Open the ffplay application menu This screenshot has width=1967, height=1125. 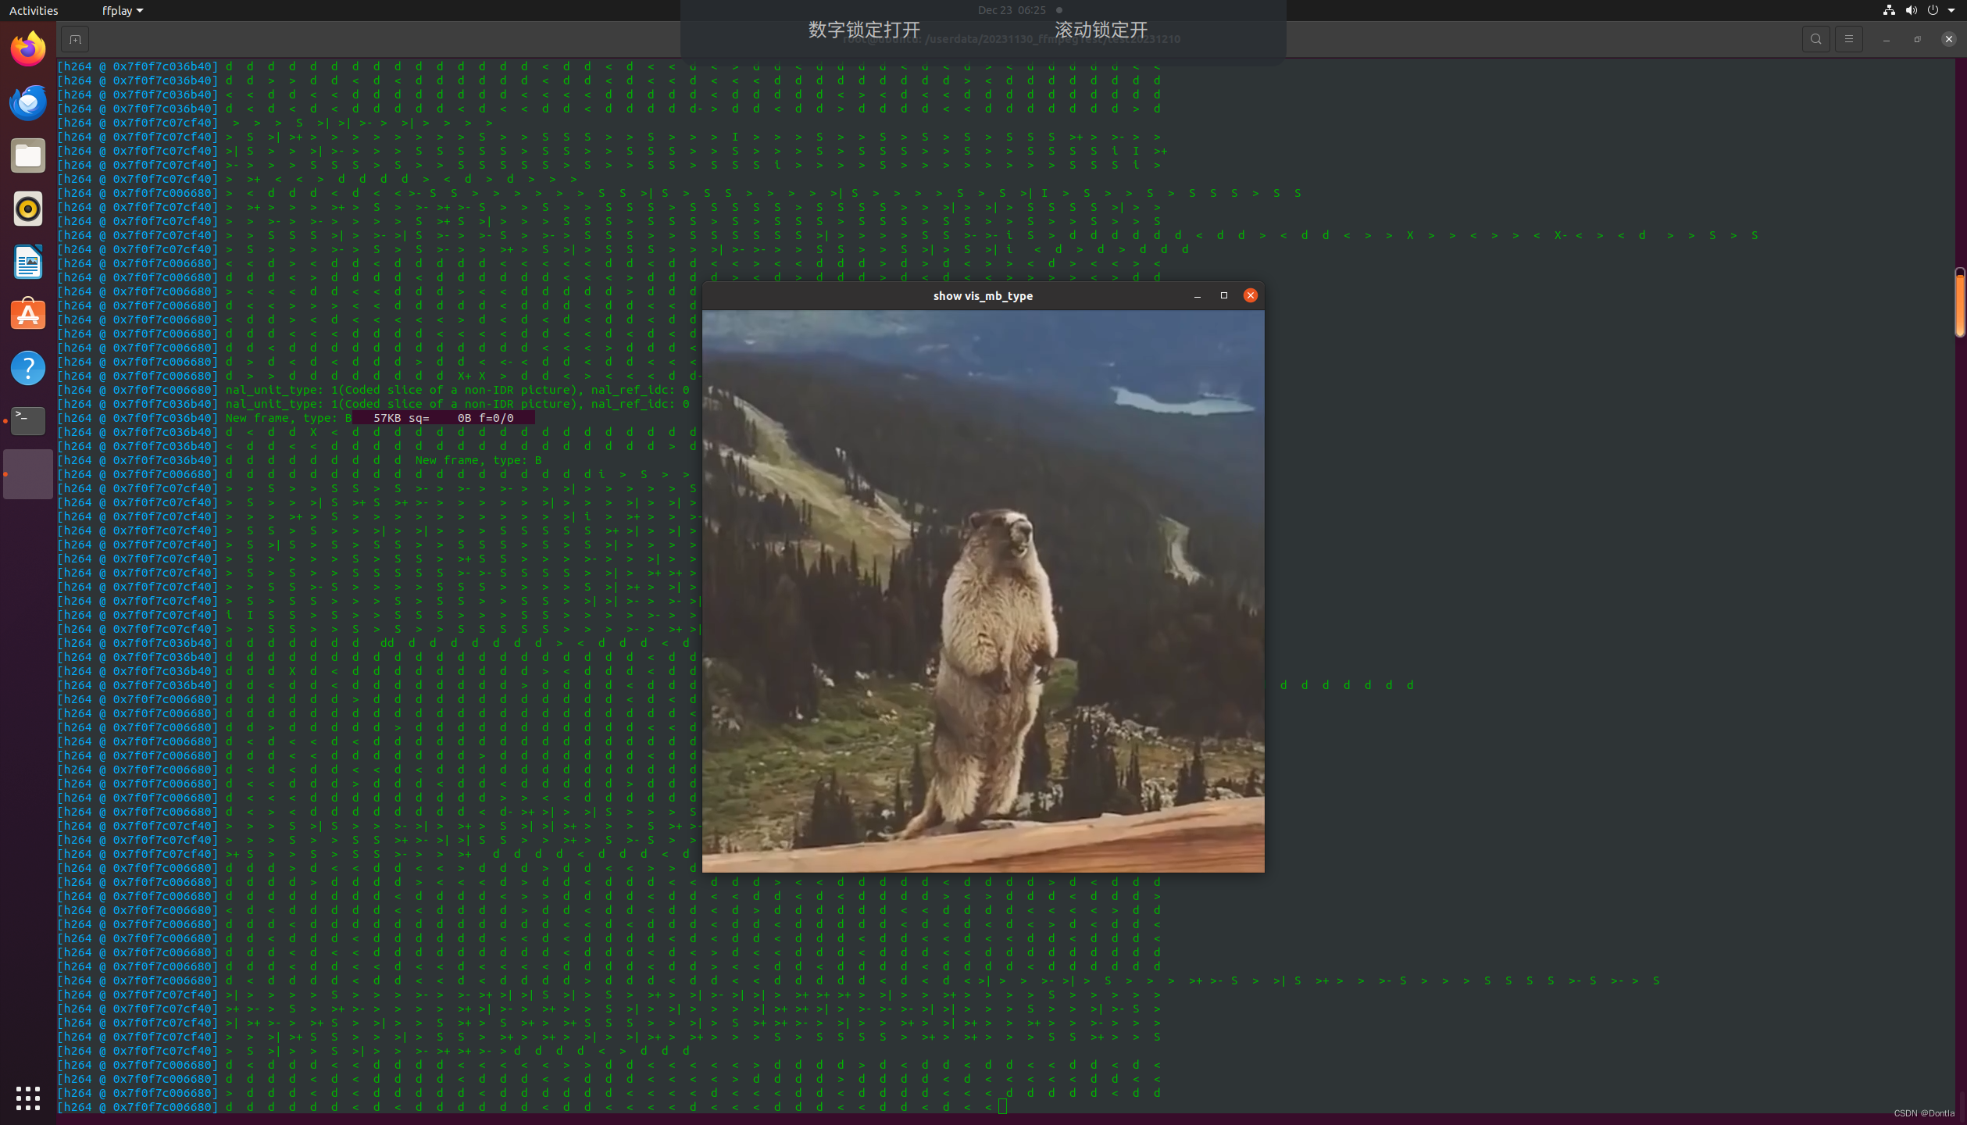click(122, 10)
